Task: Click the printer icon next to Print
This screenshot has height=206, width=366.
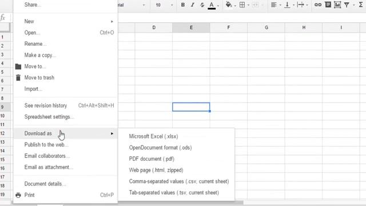Action: point(18,195)
